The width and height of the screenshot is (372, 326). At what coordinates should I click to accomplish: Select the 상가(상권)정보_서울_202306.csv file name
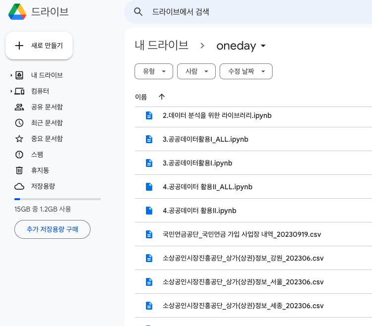(x=243, y=282)
